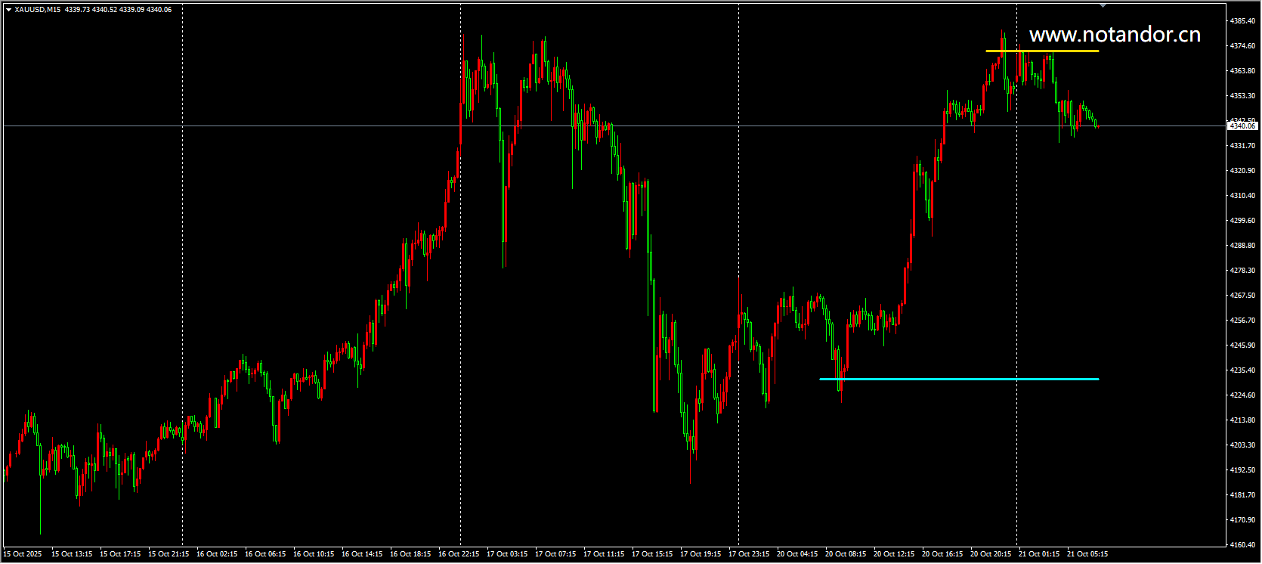Click the 17 Oct 23:15 time label
This screenshot has width=1262, height=564.
point(749,554)
